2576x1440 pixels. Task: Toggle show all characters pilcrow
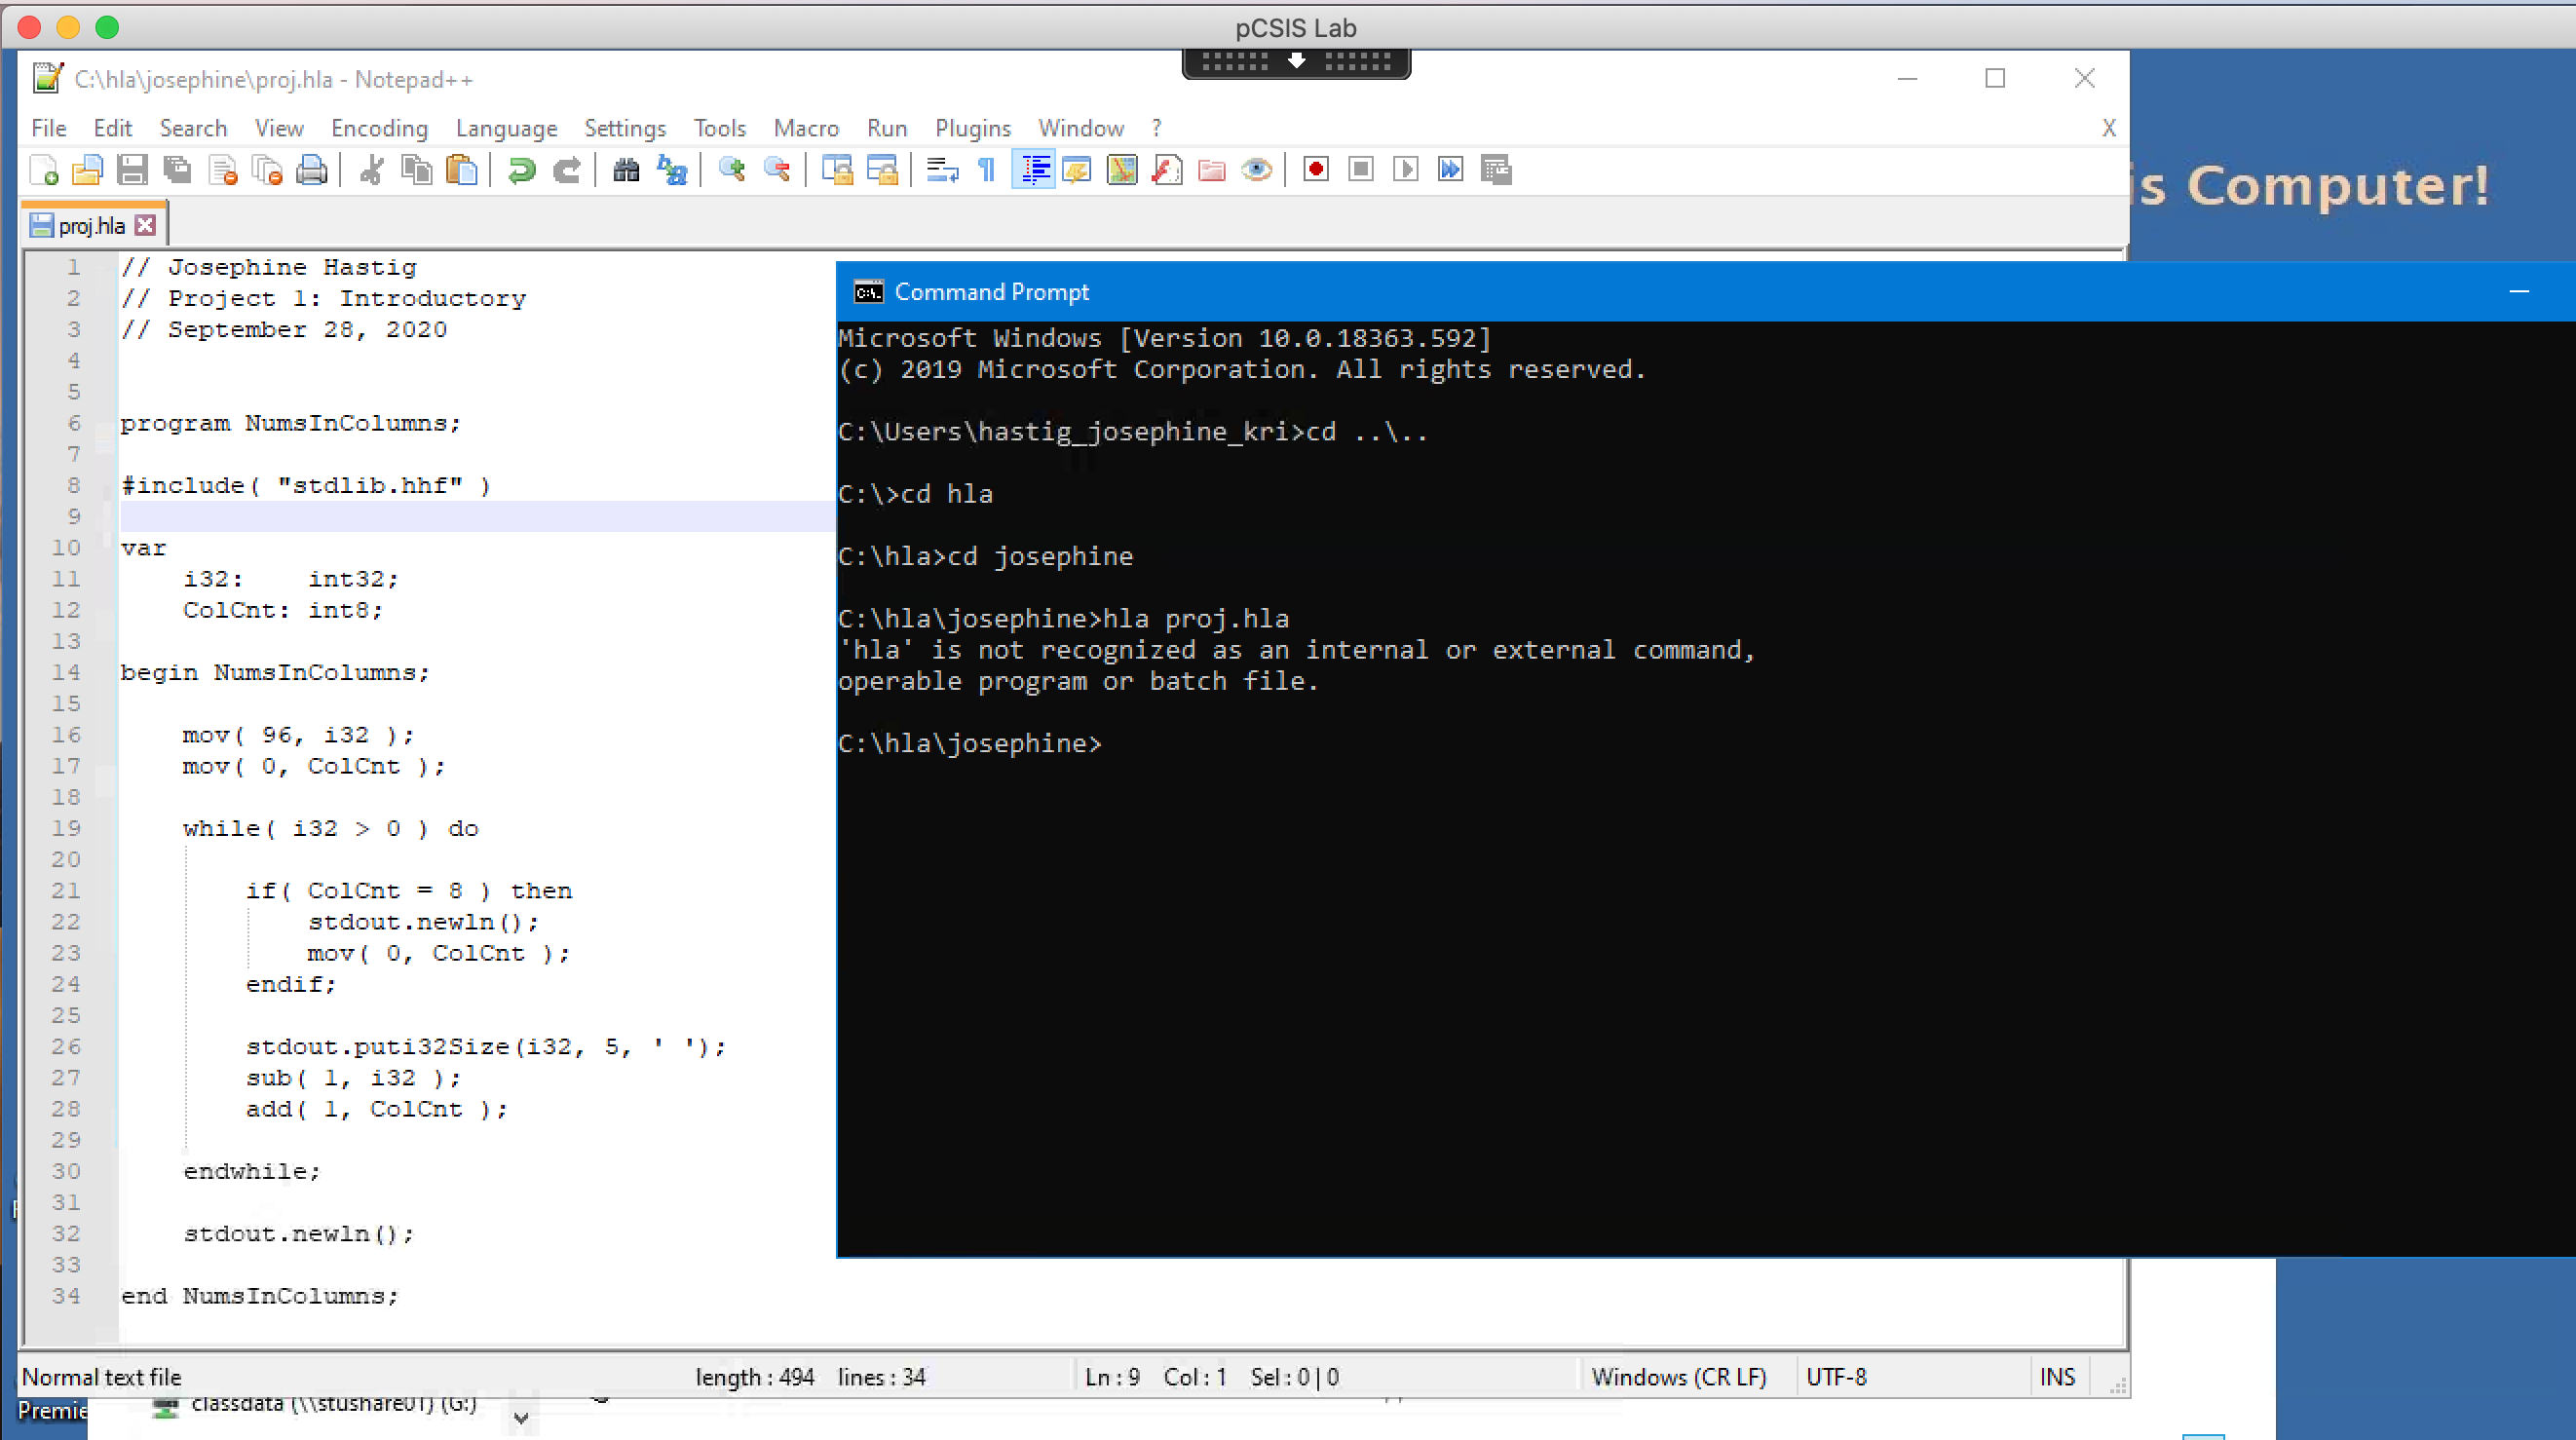(x=987, y=170)
